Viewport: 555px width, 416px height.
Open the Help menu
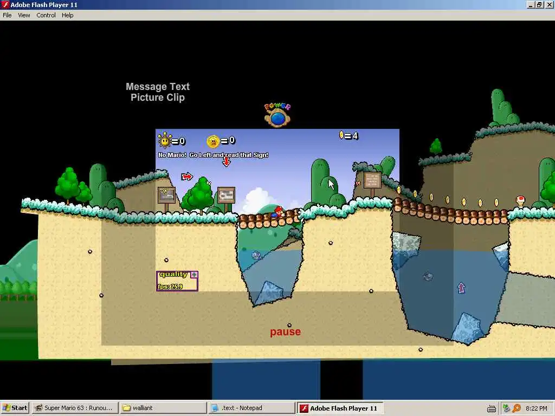point(68,15)
